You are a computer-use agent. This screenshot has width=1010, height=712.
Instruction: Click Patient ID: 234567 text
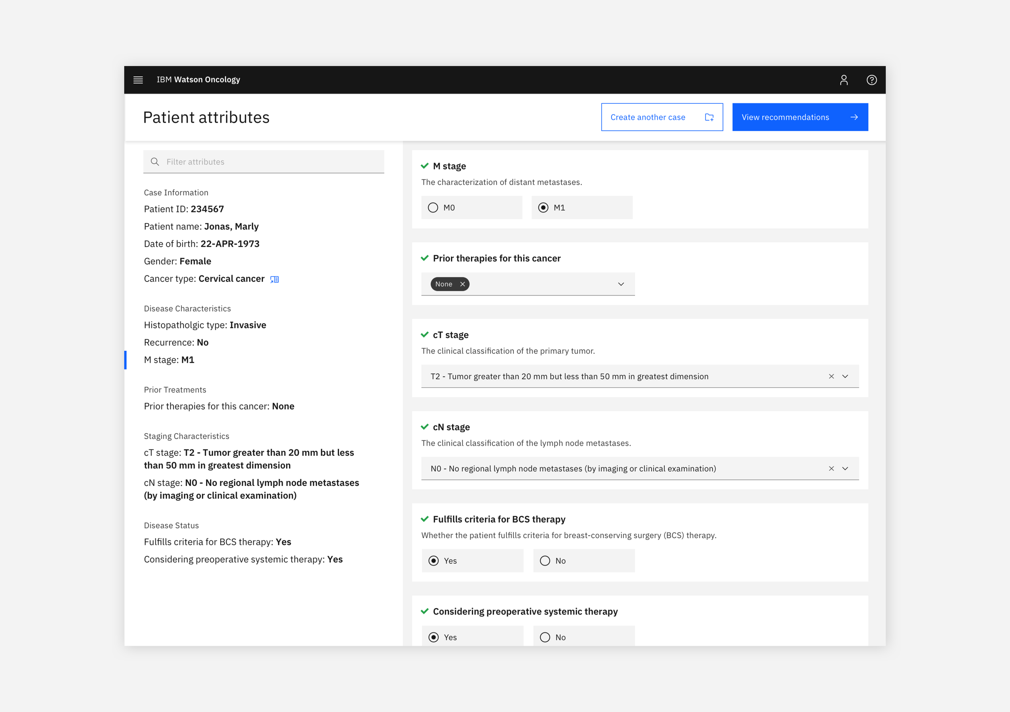[184, 209]
